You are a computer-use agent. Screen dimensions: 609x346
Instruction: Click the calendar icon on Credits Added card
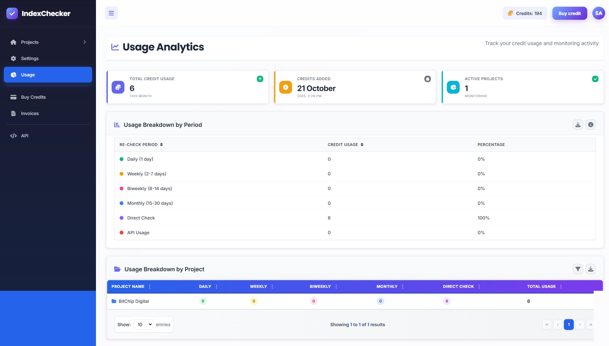pos(427,79)
